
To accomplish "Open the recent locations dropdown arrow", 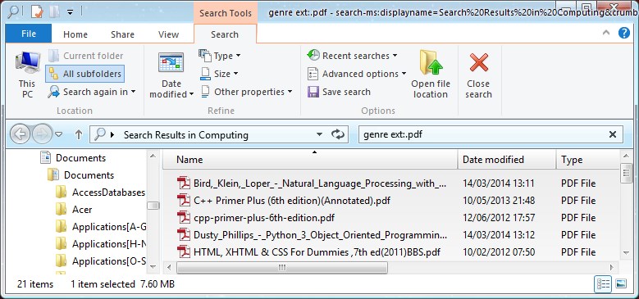I will point(59,134).
